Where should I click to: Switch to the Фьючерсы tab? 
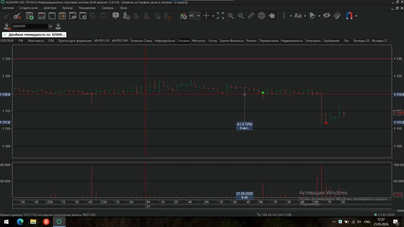[36, 41]
